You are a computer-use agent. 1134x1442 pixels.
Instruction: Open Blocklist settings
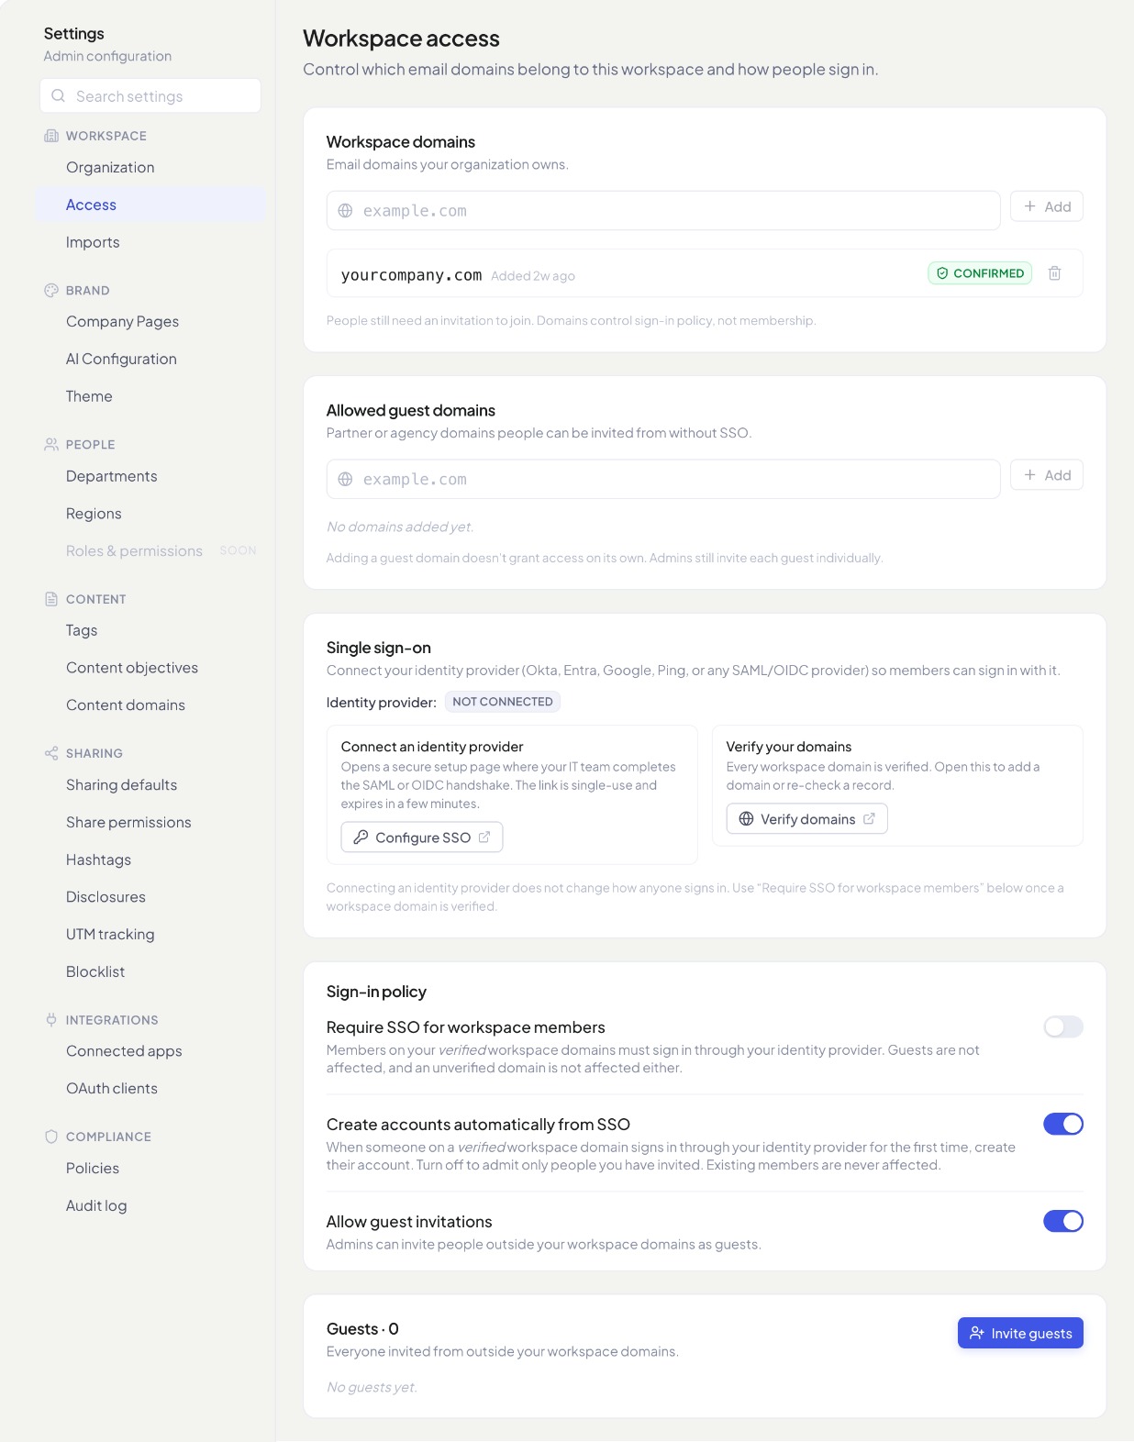pos(150,971)
